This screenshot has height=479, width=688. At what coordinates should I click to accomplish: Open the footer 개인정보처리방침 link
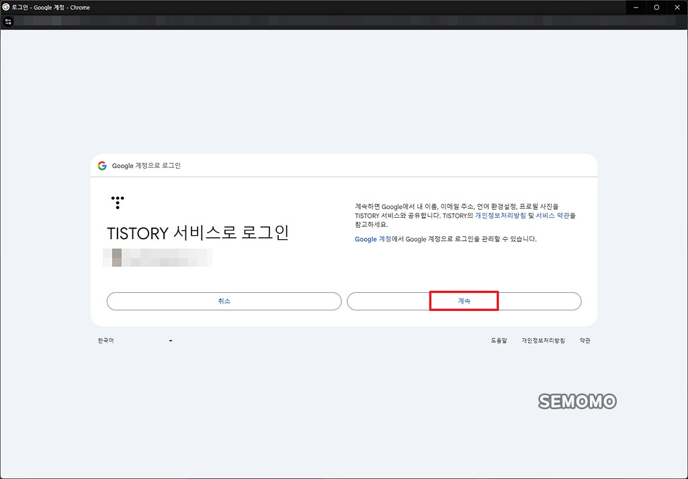[x=543, y=341]
